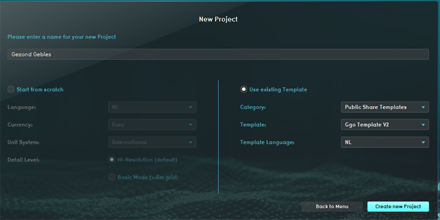440x220 pixels.
Task: Click the arrow on left Language NL dropdown
Action: tap(190, 107)
